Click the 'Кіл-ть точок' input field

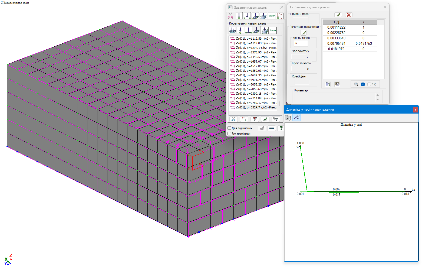pyautogui.click(x=301, y=43)
